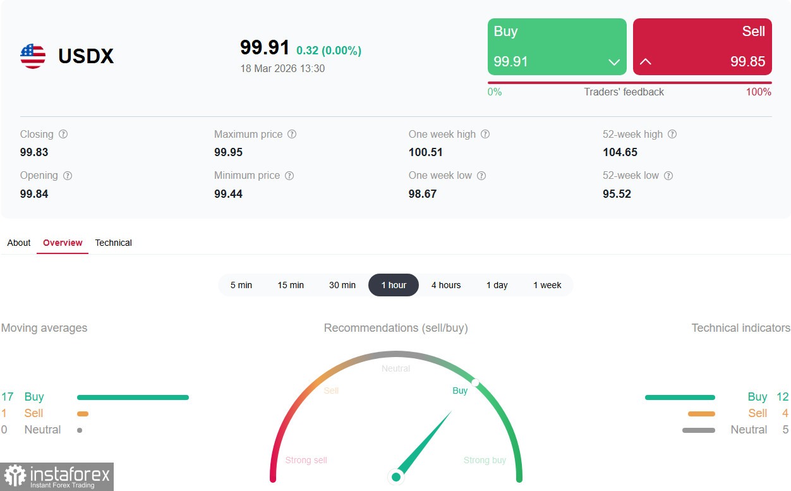Click the red Sell button
The image size is (791, 491).
point(703,47)
